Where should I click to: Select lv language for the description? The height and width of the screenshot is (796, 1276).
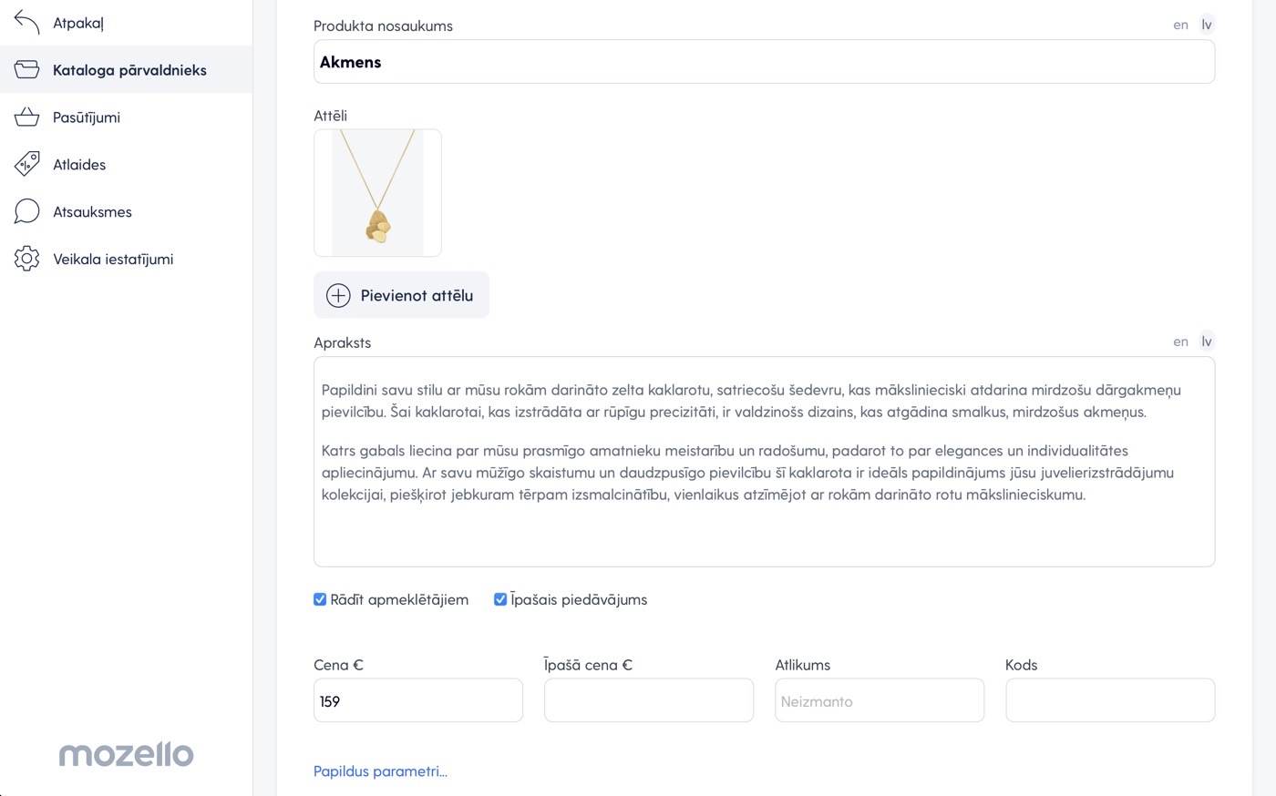click(1207, 342)
